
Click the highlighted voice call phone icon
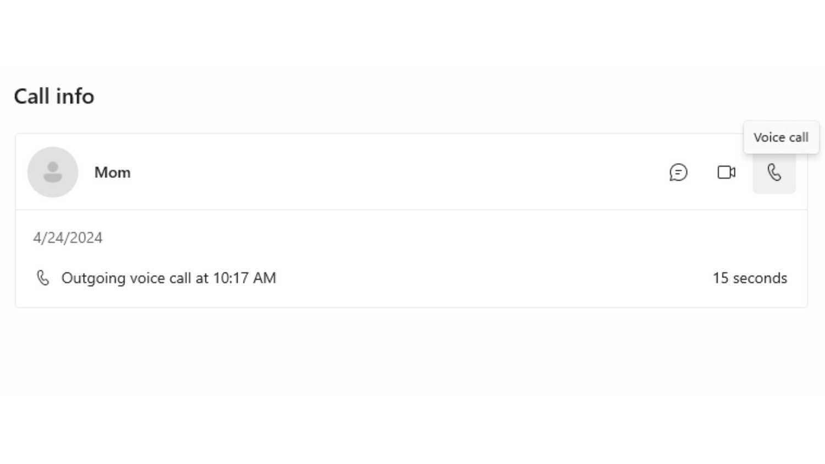(x=774, y=173)
